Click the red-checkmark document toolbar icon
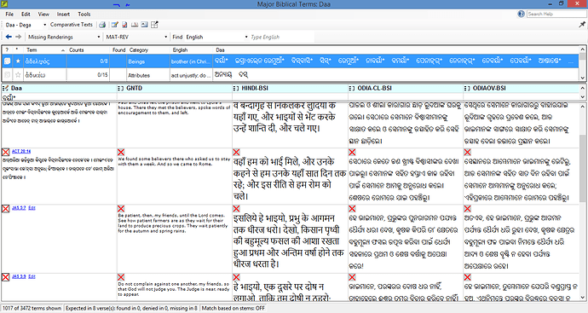This screenshot has width=588, height=313. point(124,25)
